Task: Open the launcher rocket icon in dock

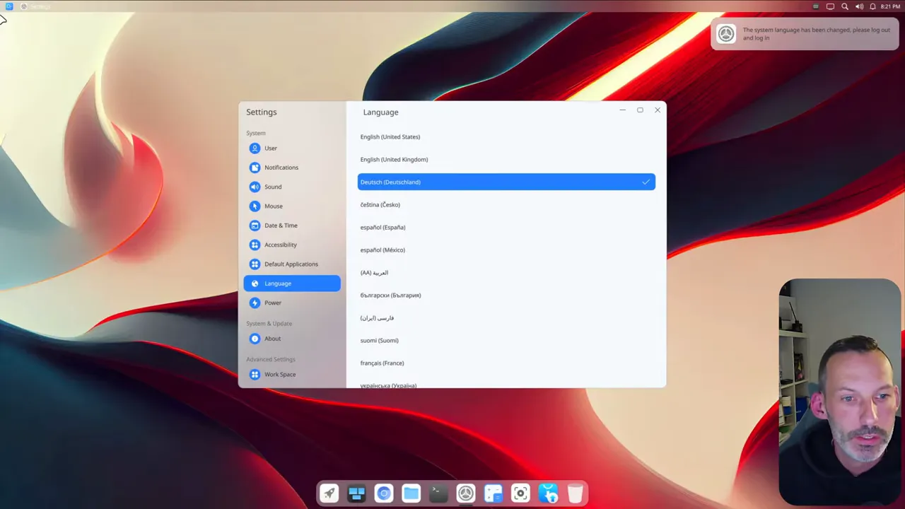Action: [329, 493]
